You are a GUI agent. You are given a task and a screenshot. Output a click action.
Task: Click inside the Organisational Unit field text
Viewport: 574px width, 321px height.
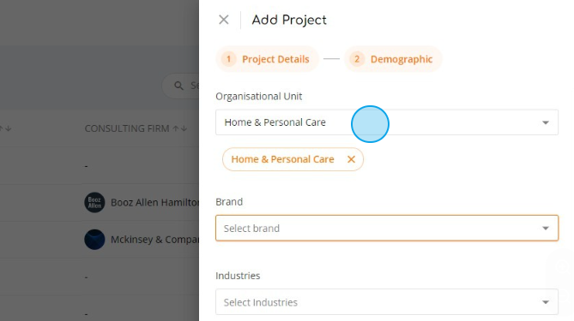pos(275,122)
